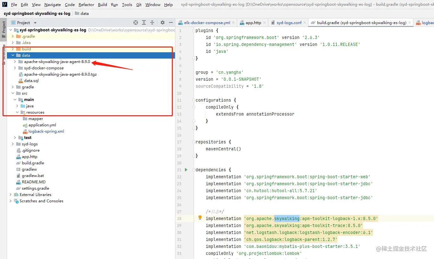The image size is (434, 259).
Task: Open the Refactor menu
Action: 86,5
